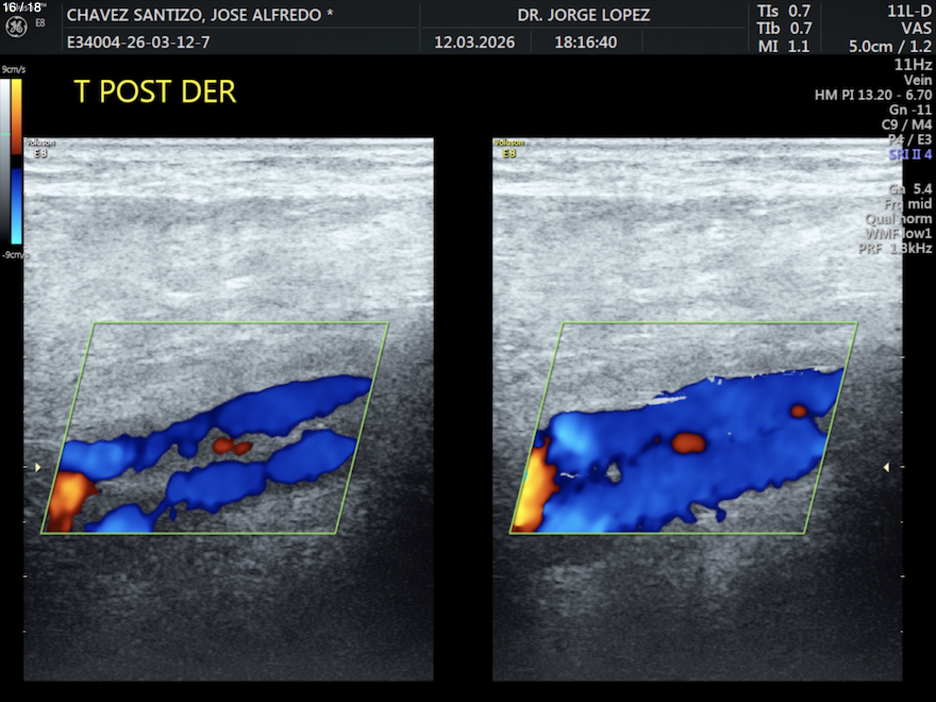Click the right focal zone triangle marker

(x=886, y=467)
